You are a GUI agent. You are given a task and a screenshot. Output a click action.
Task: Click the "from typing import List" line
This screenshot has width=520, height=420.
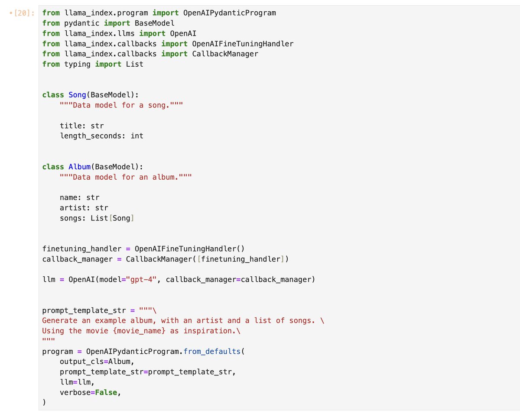tap(93, 64)
